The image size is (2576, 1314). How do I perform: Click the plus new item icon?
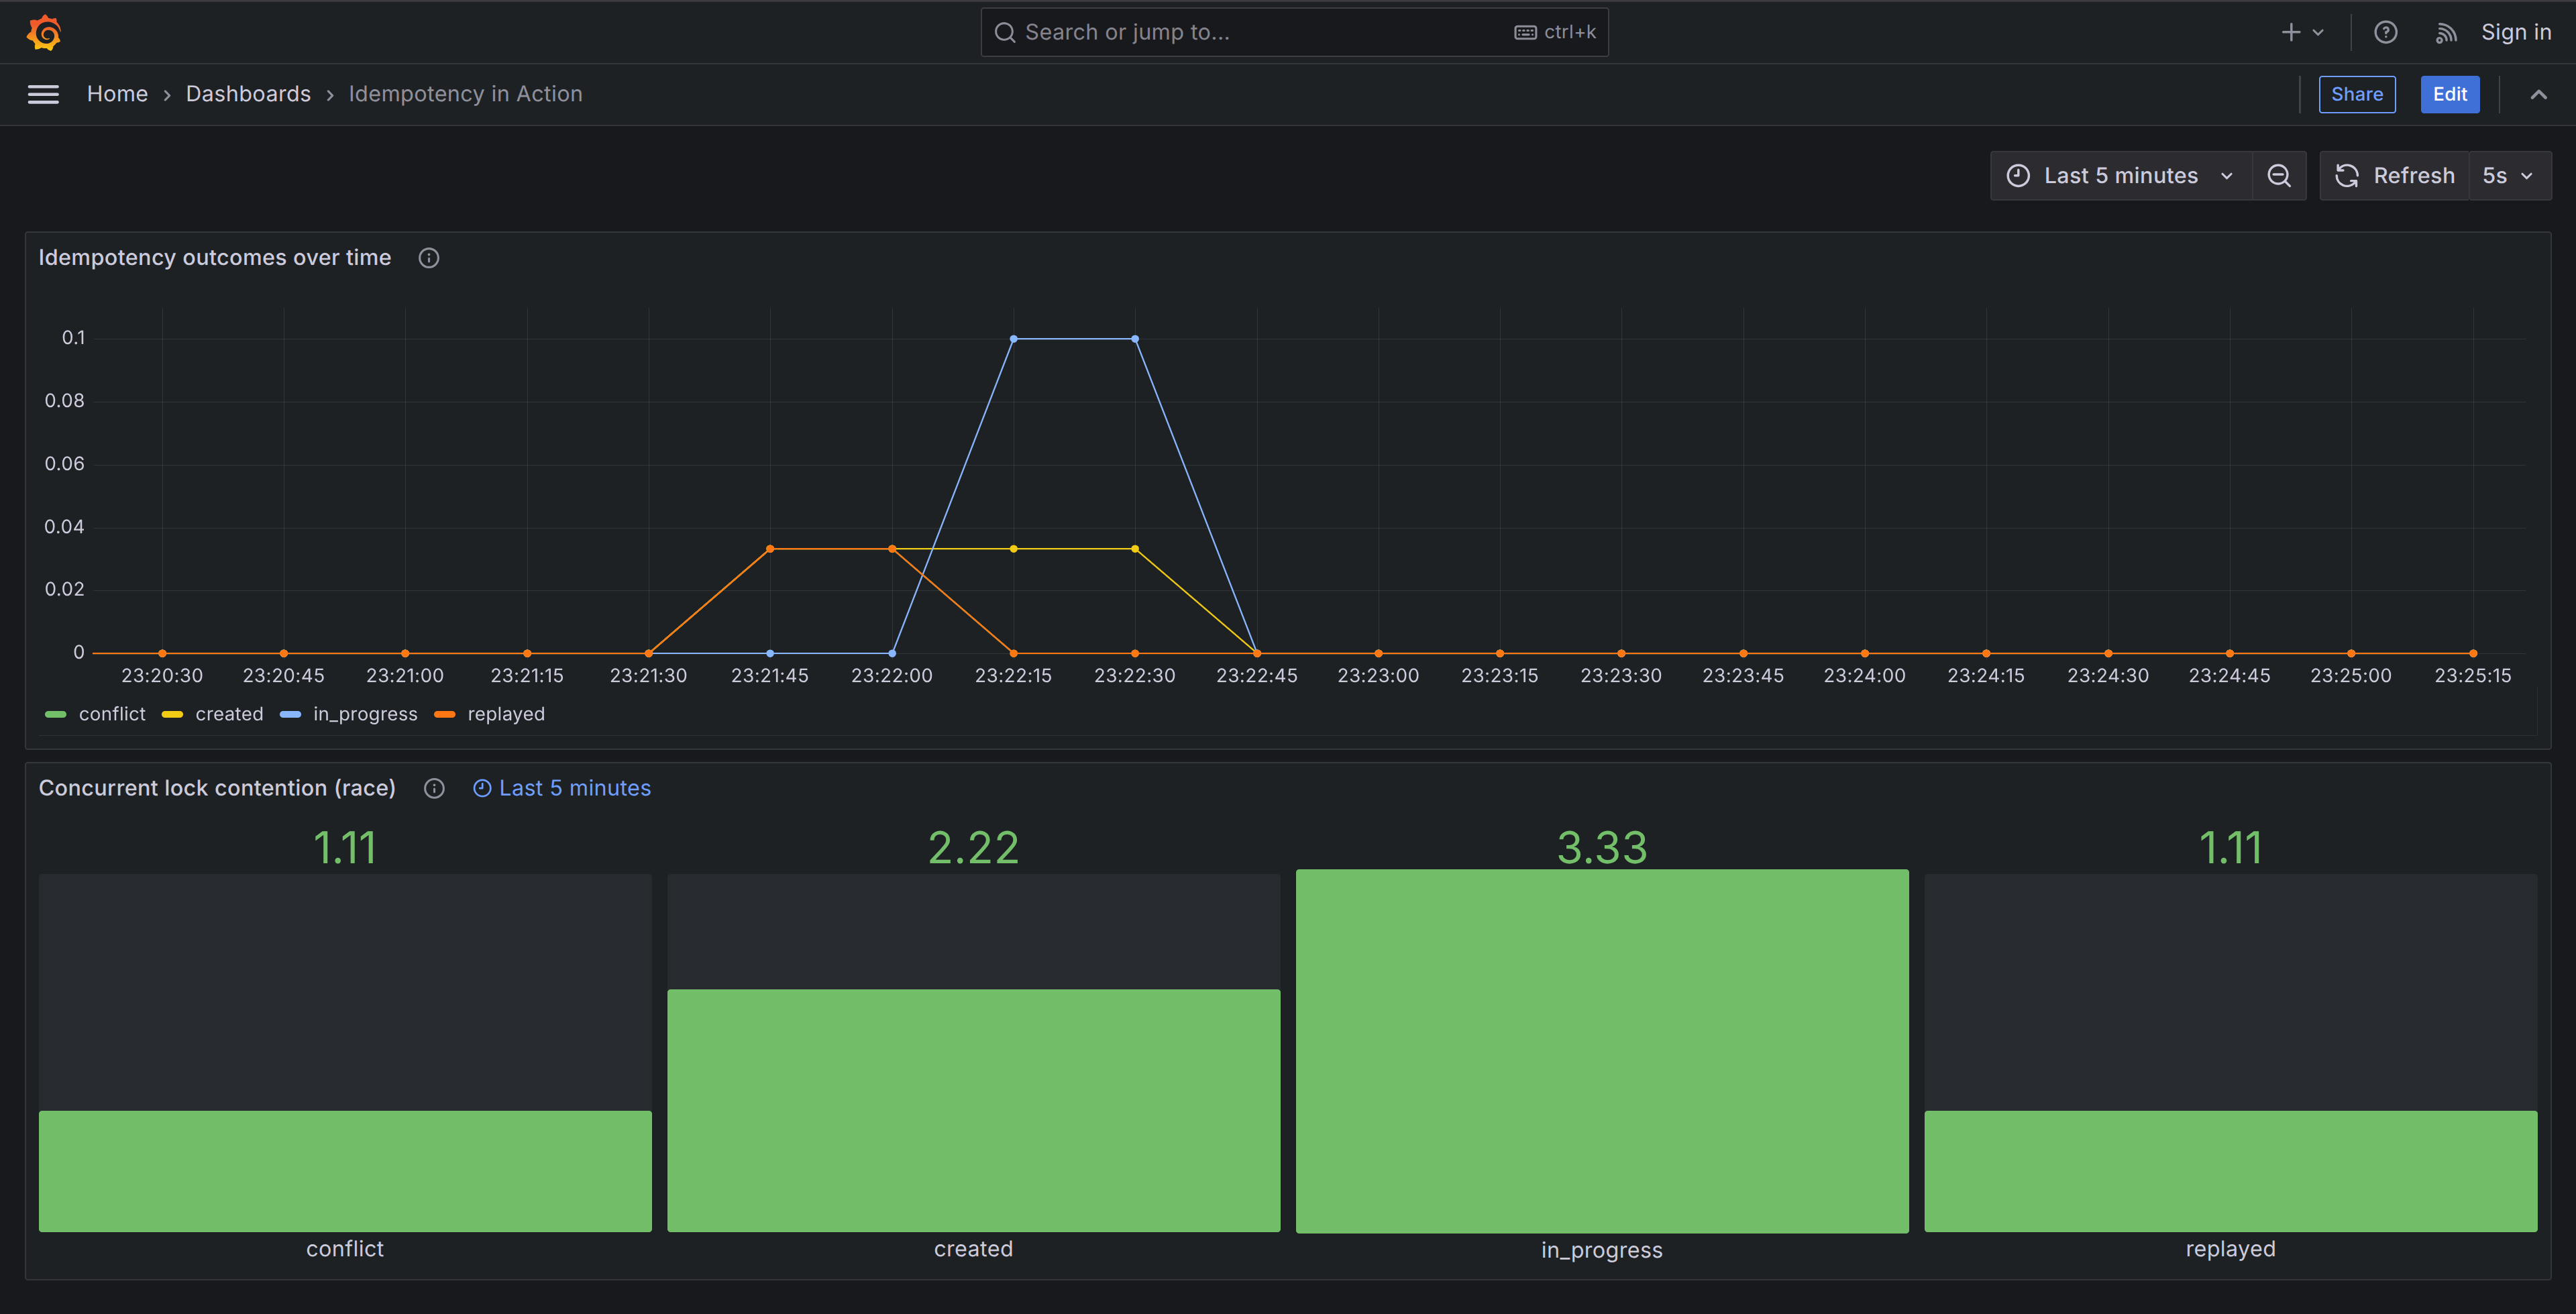point(2302,32)
